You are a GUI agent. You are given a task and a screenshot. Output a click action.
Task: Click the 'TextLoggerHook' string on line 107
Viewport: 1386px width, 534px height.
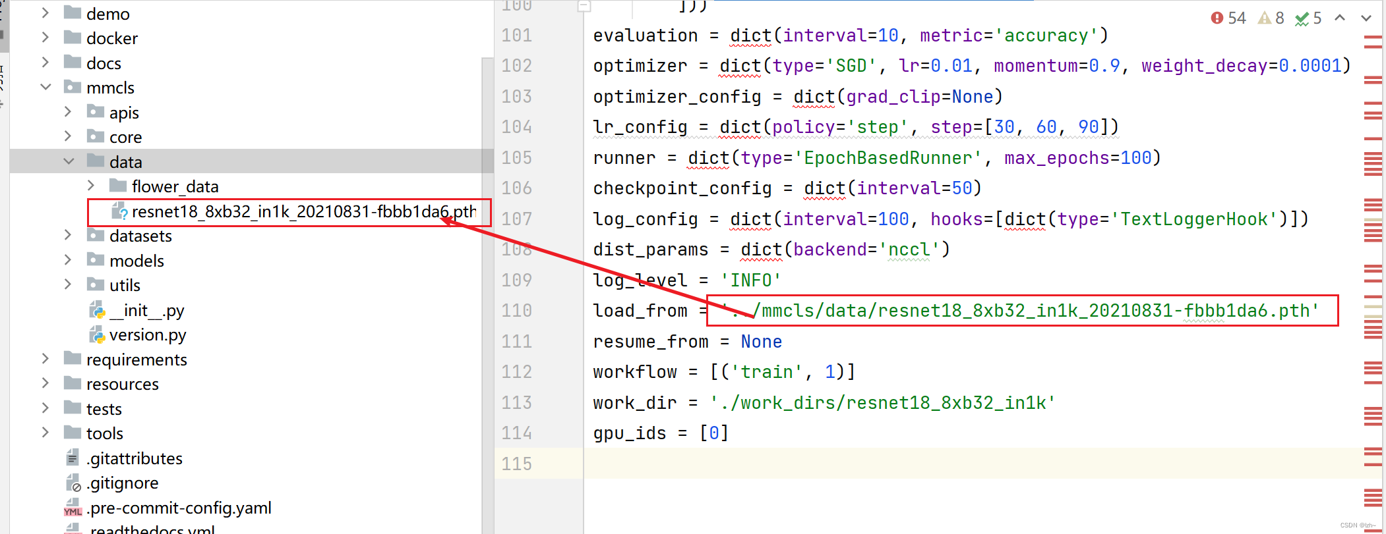point(1194,219)
